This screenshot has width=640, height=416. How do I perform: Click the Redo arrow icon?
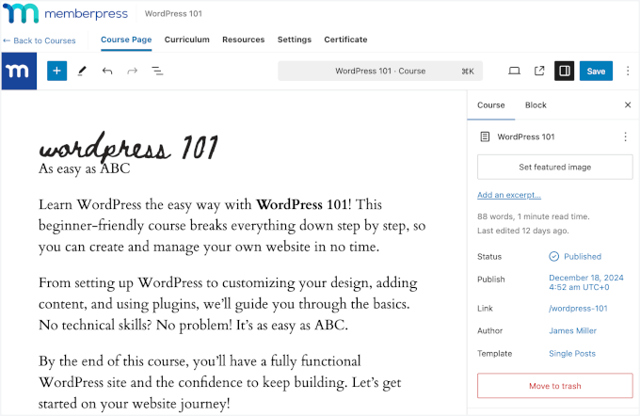coord(133,71)
